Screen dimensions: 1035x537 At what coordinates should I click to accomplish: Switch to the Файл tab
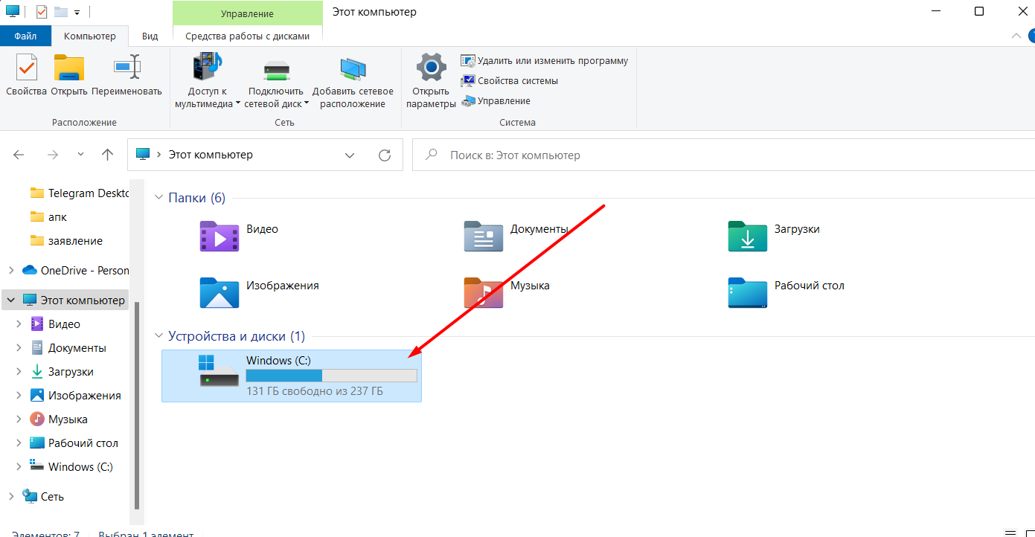pos(25,36)
